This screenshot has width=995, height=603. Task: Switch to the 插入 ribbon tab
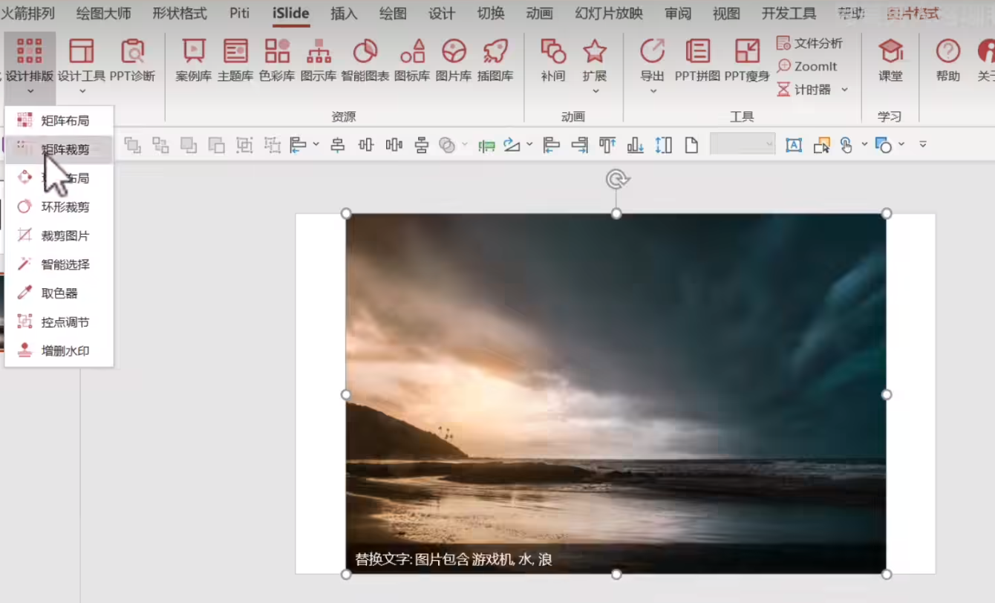click(x=344, y=13)
